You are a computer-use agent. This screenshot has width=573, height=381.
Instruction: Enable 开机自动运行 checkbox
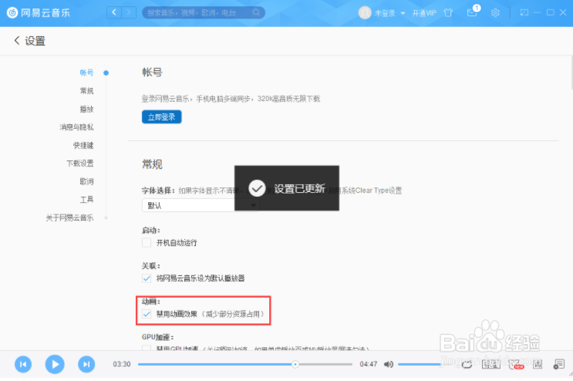147,242
